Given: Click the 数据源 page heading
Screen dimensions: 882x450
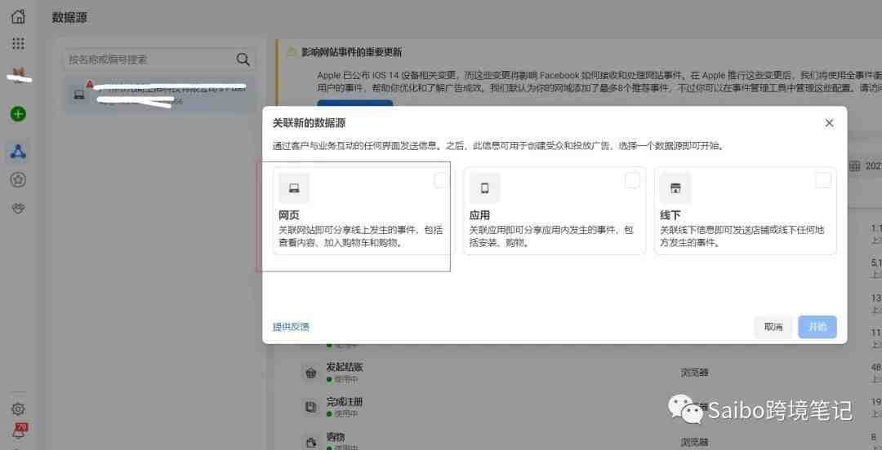Looking at the screenshot, I should point(69,17).
